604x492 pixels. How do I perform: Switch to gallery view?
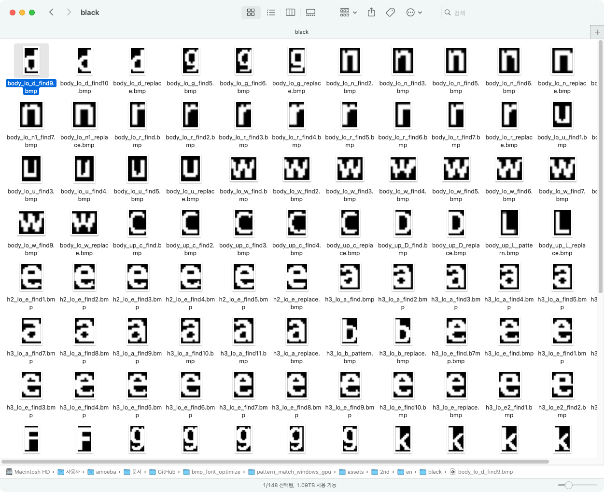pyautogui.click(x=310, y=13)
